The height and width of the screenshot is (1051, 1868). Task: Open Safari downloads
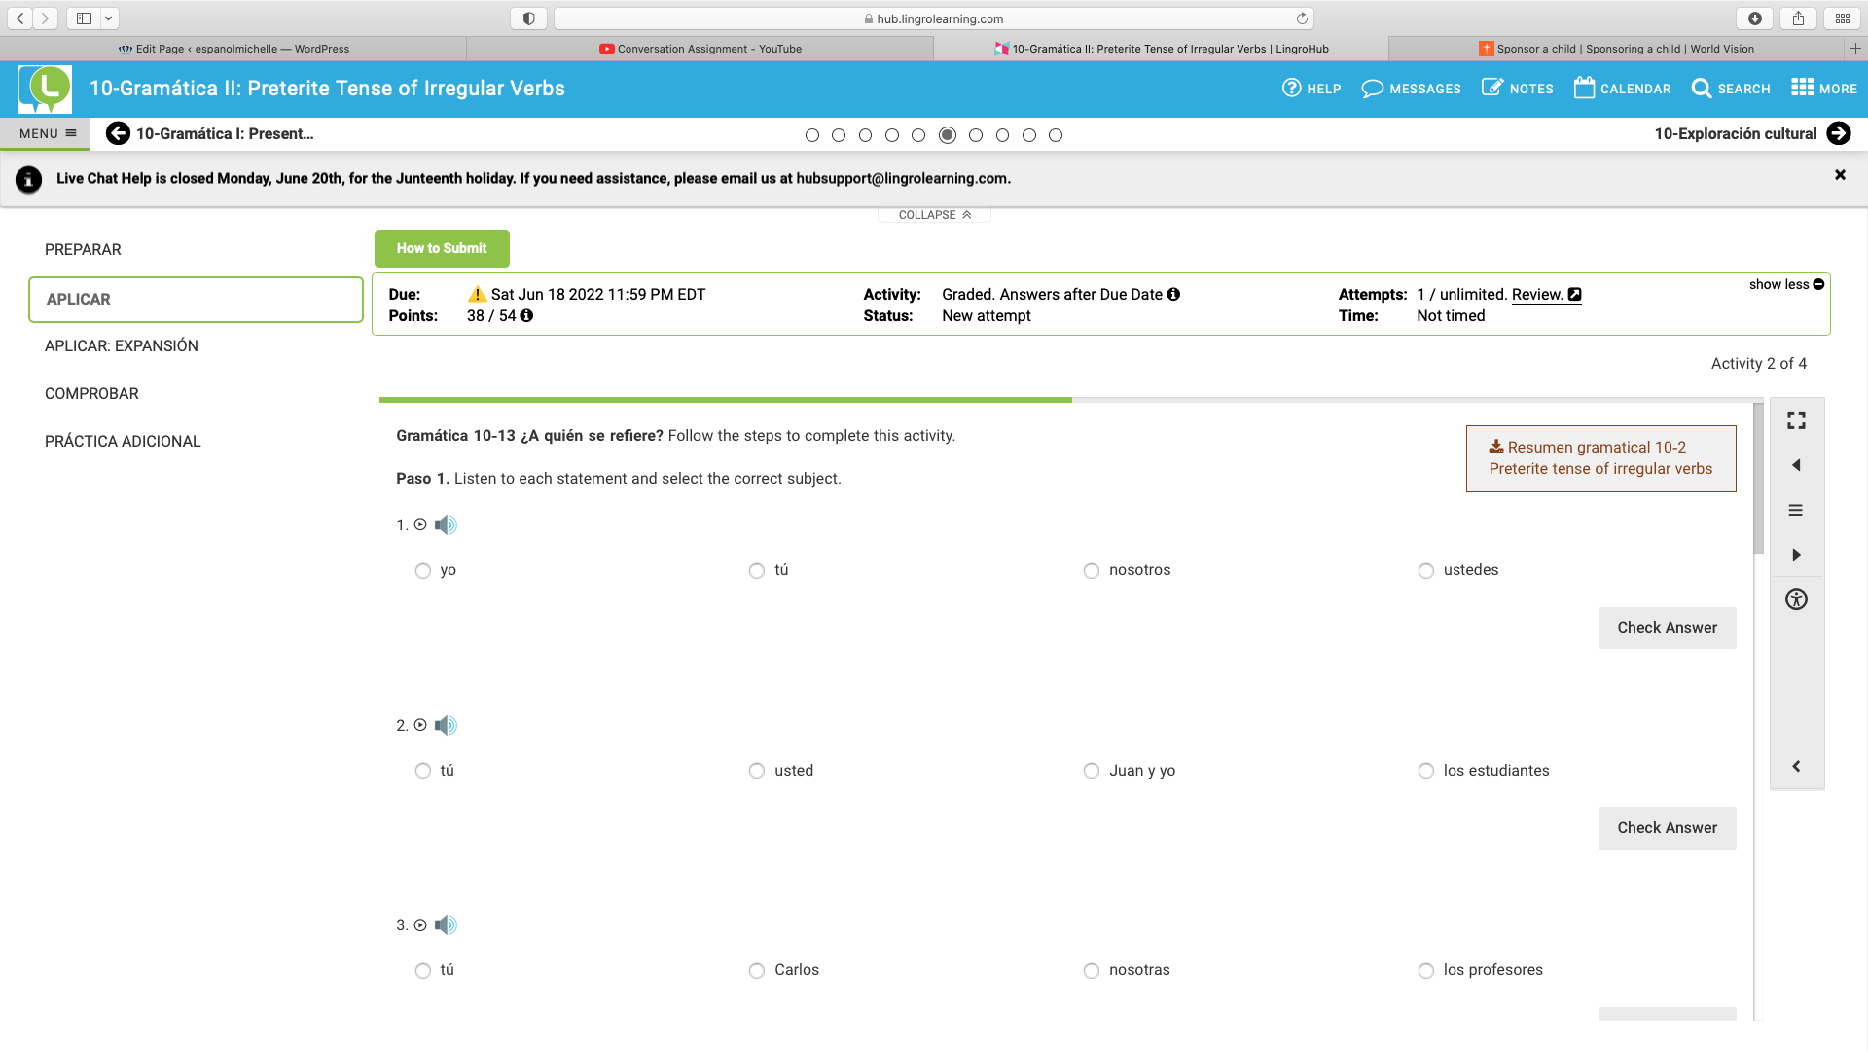pyautogui.click(x=1754, y=18)
